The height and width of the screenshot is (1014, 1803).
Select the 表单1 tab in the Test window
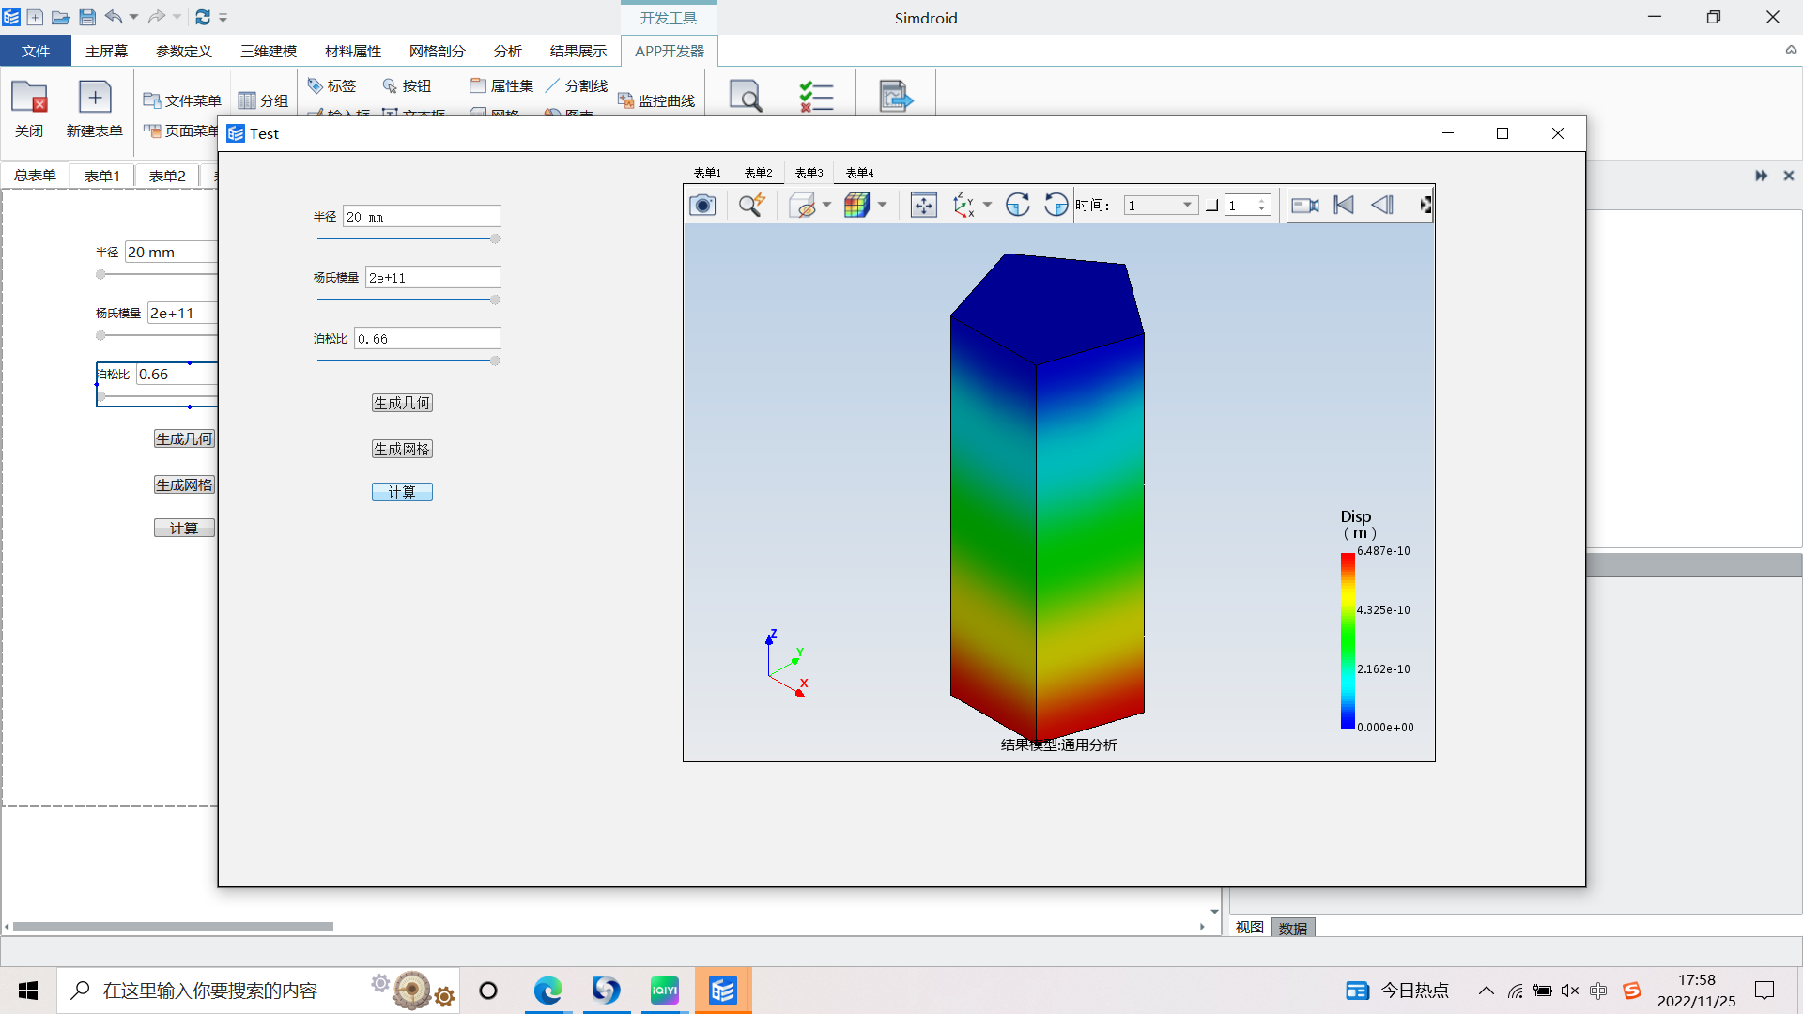707,173
